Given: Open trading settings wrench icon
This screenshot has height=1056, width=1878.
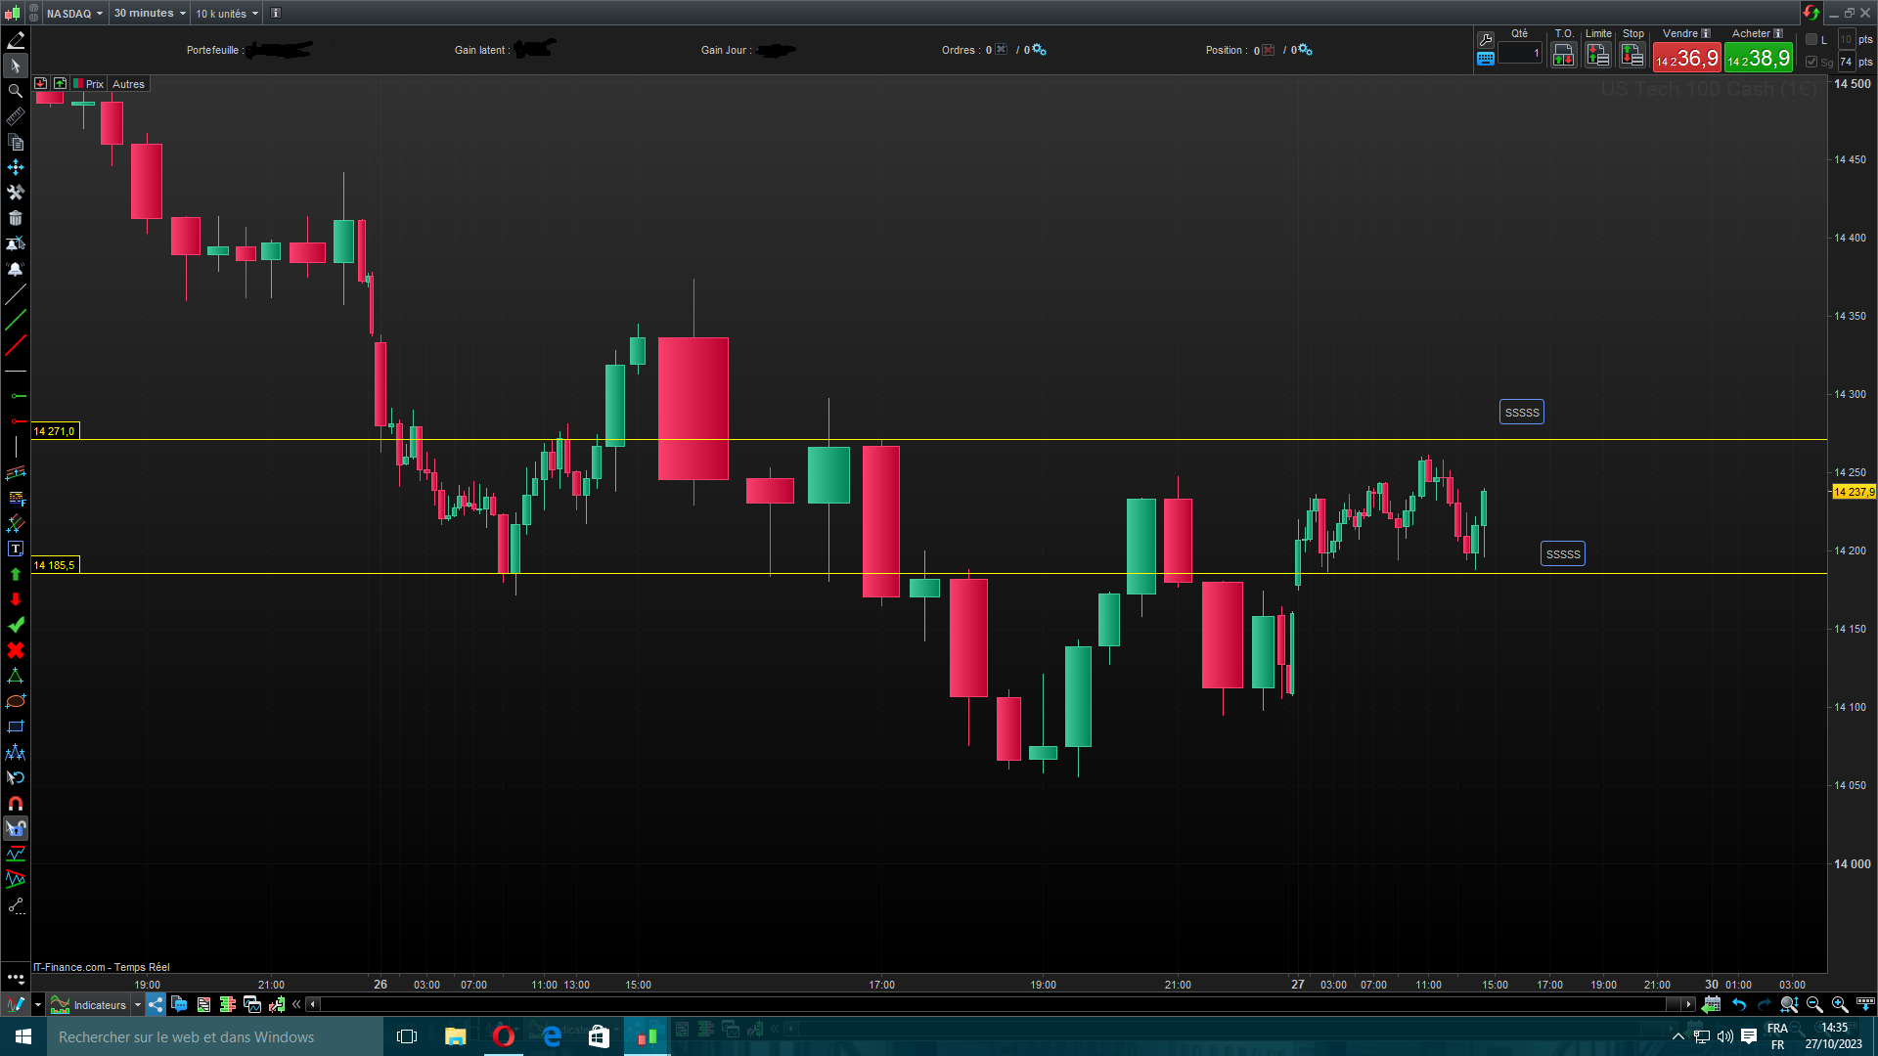Looking at the screenshot, I should pos(1485,39).
